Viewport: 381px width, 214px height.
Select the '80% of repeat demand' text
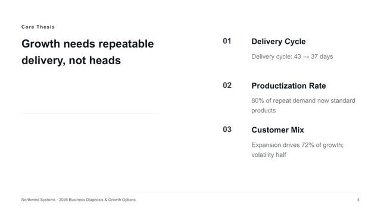pyautogui.click(x=283, y=100)
